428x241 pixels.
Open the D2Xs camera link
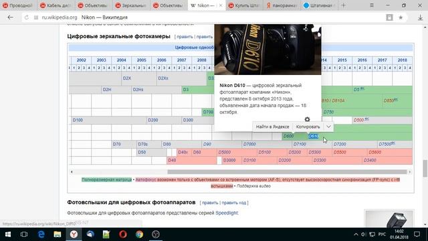pyautogui.click(x=163, y=78)
